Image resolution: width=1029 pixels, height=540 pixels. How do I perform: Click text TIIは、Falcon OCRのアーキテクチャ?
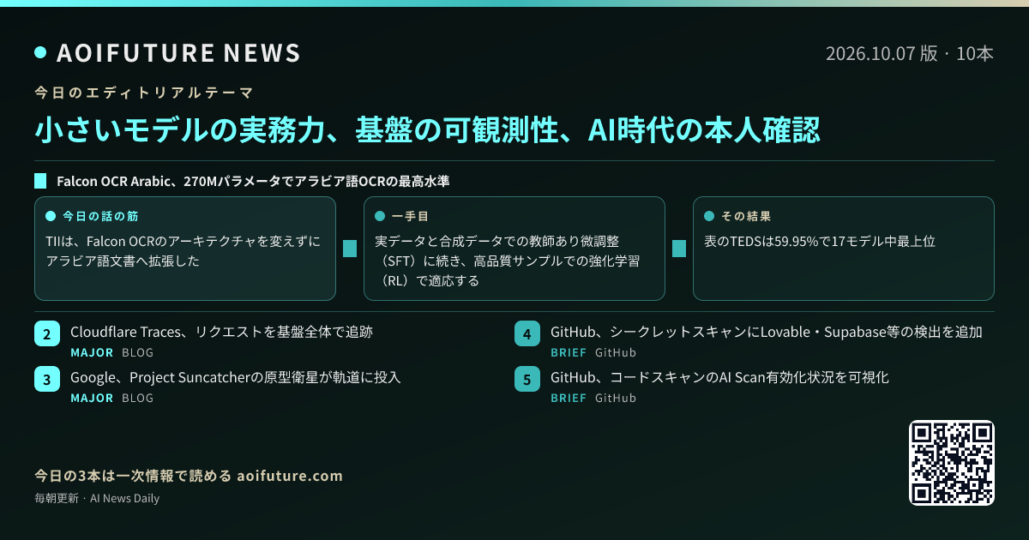coord(184,251)
